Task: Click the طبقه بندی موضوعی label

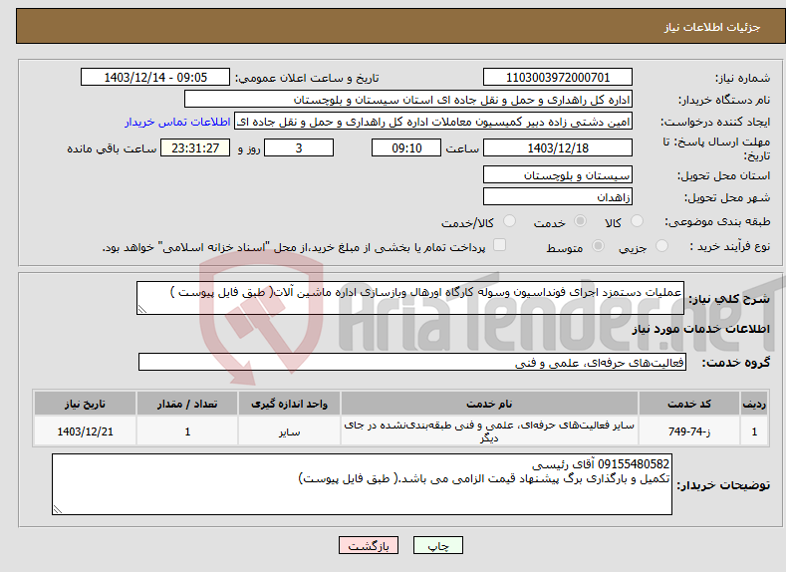Action: click(x=717, y=221)
